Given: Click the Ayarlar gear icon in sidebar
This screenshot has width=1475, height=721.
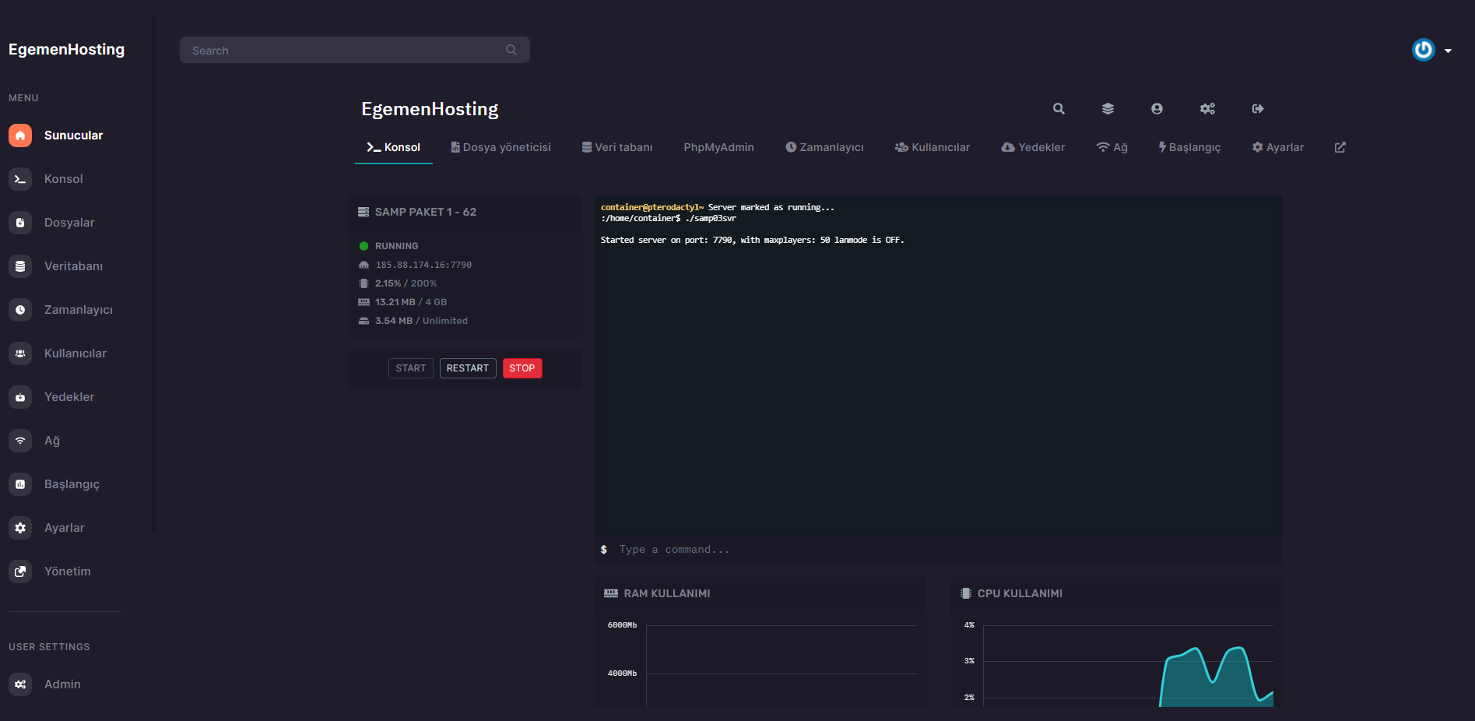Looking at the screenshot, I should 20,528.
